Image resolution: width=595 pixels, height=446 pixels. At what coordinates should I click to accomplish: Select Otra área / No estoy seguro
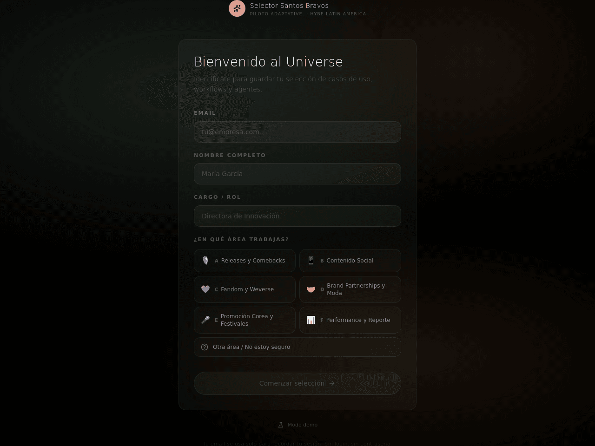(x=297, y=347)
